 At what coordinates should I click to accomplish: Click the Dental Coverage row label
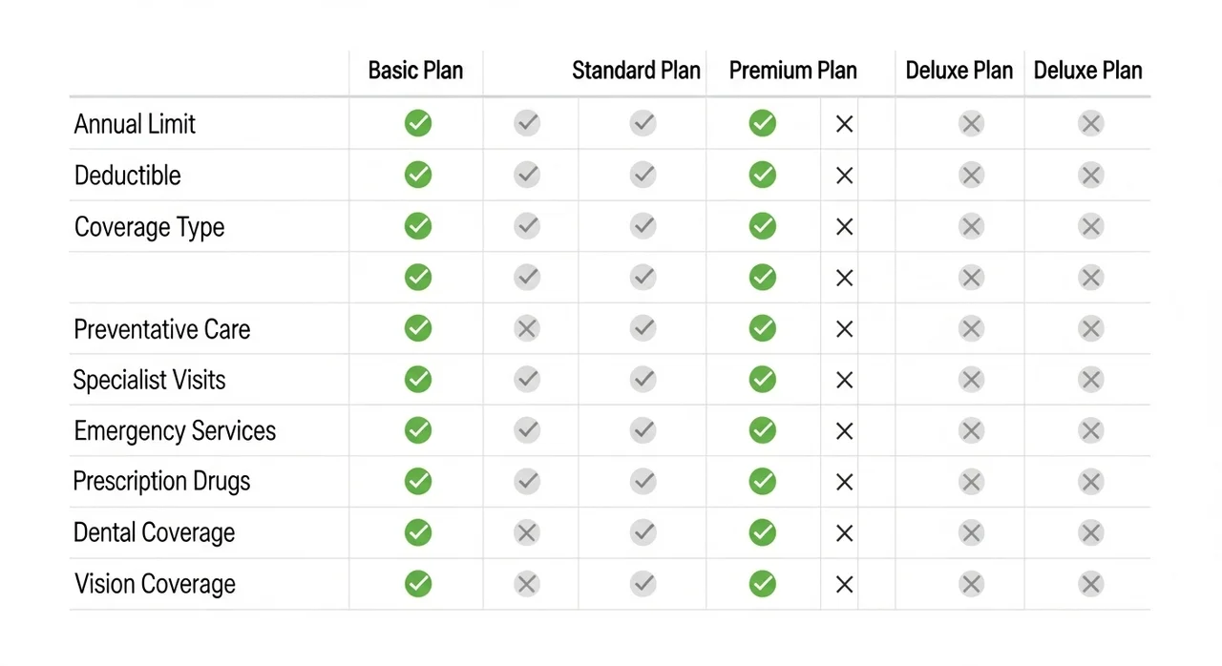click(154, 532)
